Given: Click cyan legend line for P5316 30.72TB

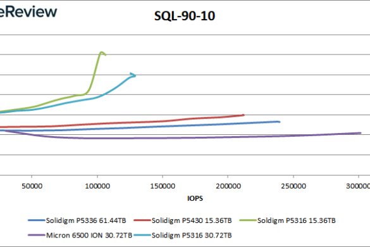Looking at the screenshot, I should tap(142, 235).
